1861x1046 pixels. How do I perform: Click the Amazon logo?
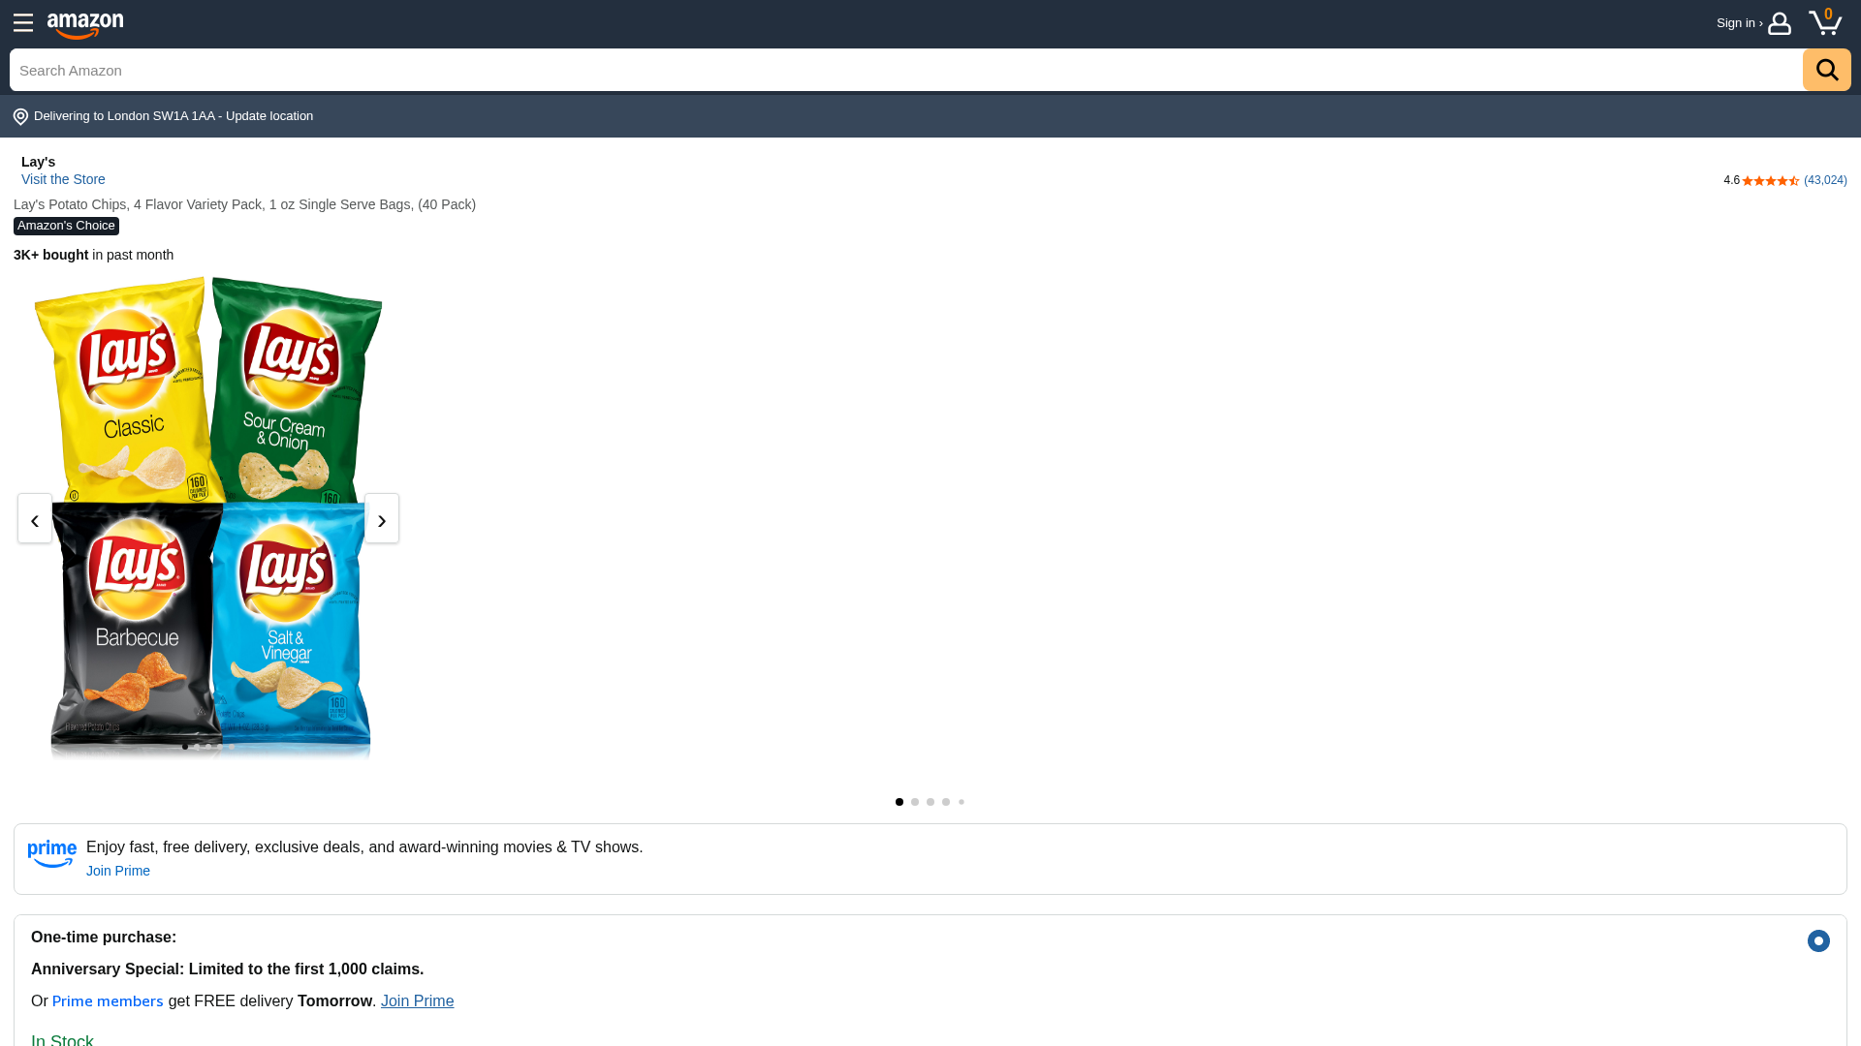[85, 26]
